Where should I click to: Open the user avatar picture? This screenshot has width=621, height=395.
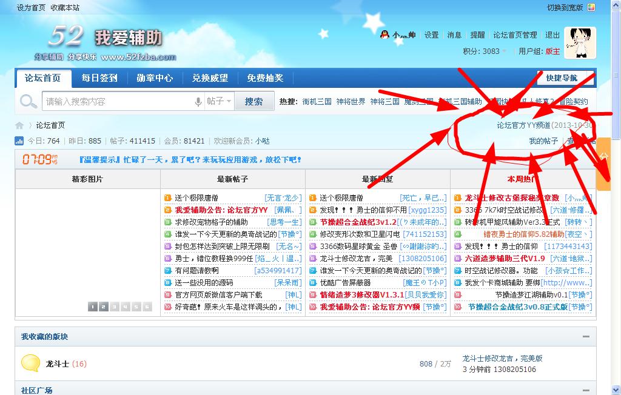(579, 43)
